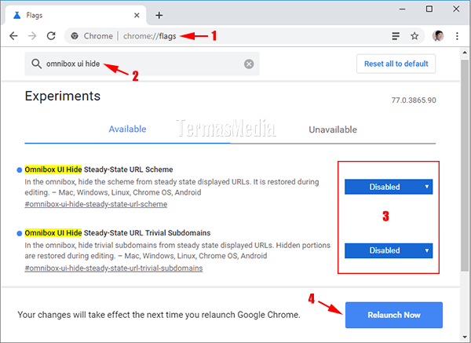Viewport: 471px width, 343px height.
Task: Maximize the Chrome window
Action: point(429,9)
